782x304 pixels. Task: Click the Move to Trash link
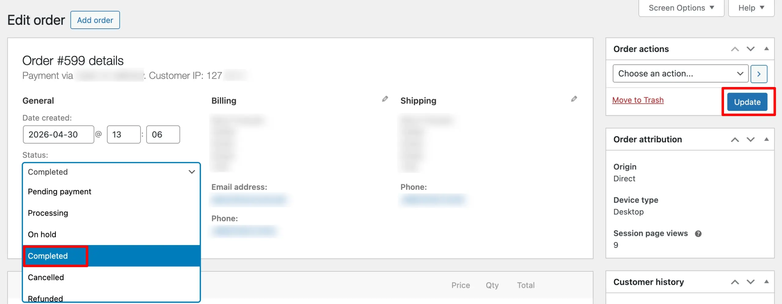coord(638,100)
